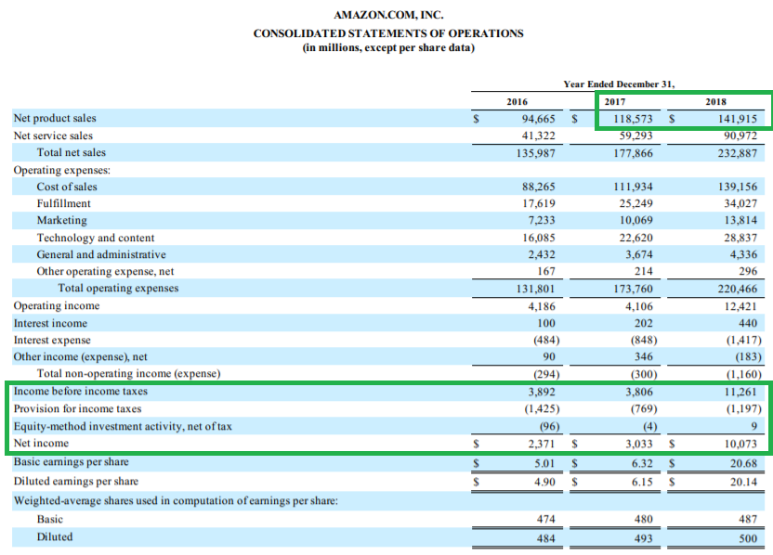Click the 'Cost of sales' label
The height and width of the screenshot is (555, 773).
(67, 187)
